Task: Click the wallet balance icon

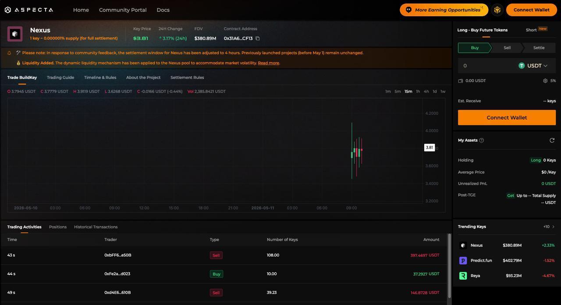Action: pos(461,81)
